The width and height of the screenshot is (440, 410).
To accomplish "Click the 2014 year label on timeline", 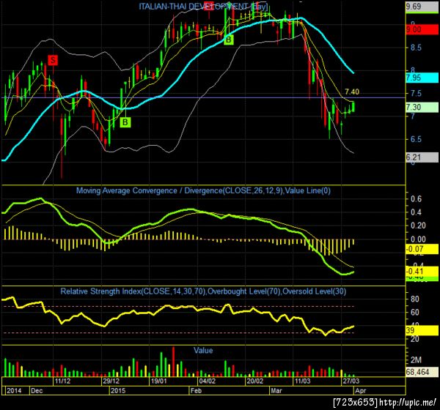I will pos(14,391).
